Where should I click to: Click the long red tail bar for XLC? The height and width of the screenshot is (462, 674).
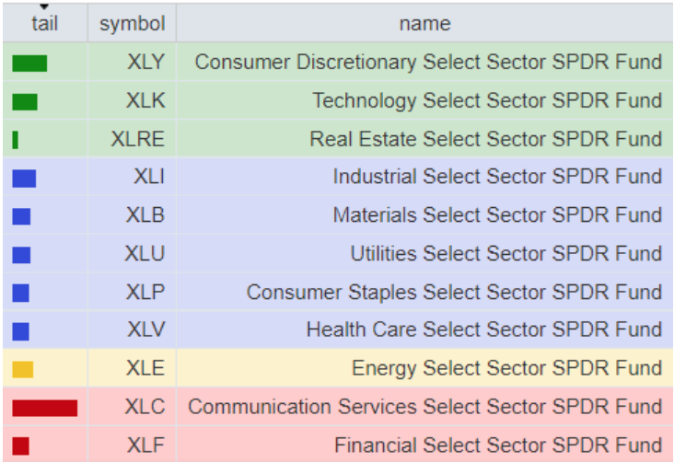point(44,408)
